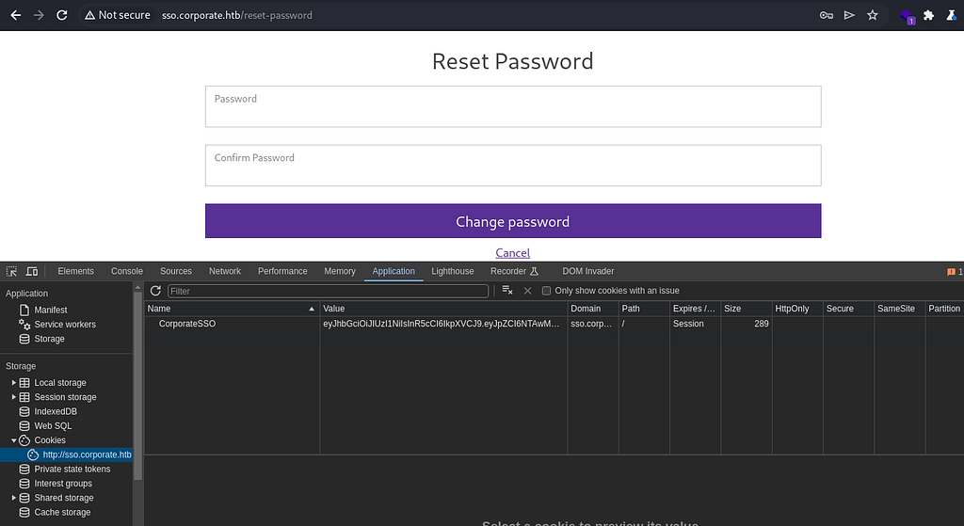Select the CorporateSSO cookie row
This screenshot has width=964, height=526.
pos(554,324)
